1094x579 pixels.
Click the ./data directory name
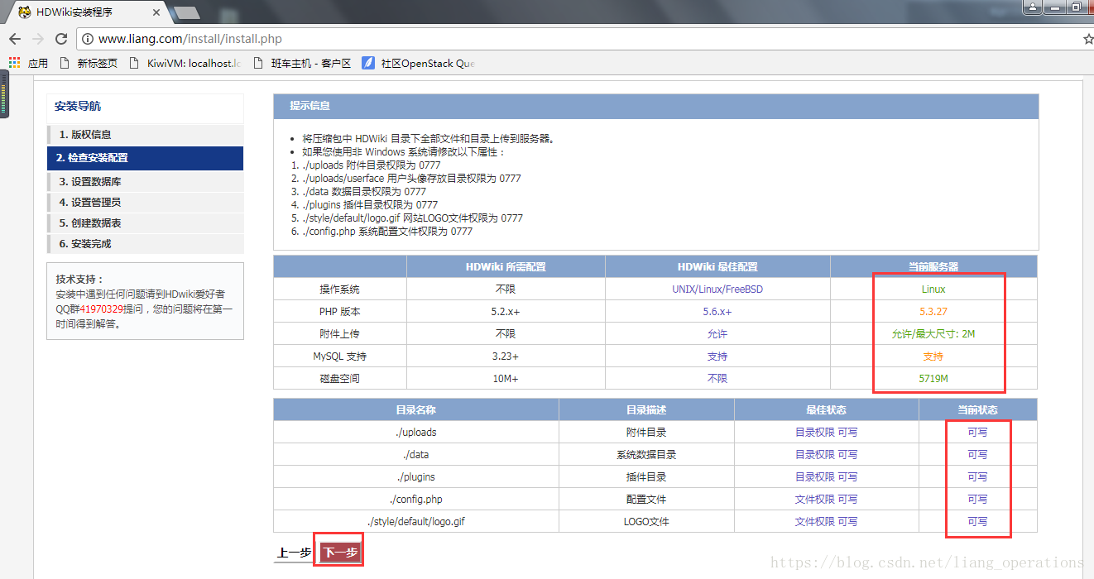[416, 455]
